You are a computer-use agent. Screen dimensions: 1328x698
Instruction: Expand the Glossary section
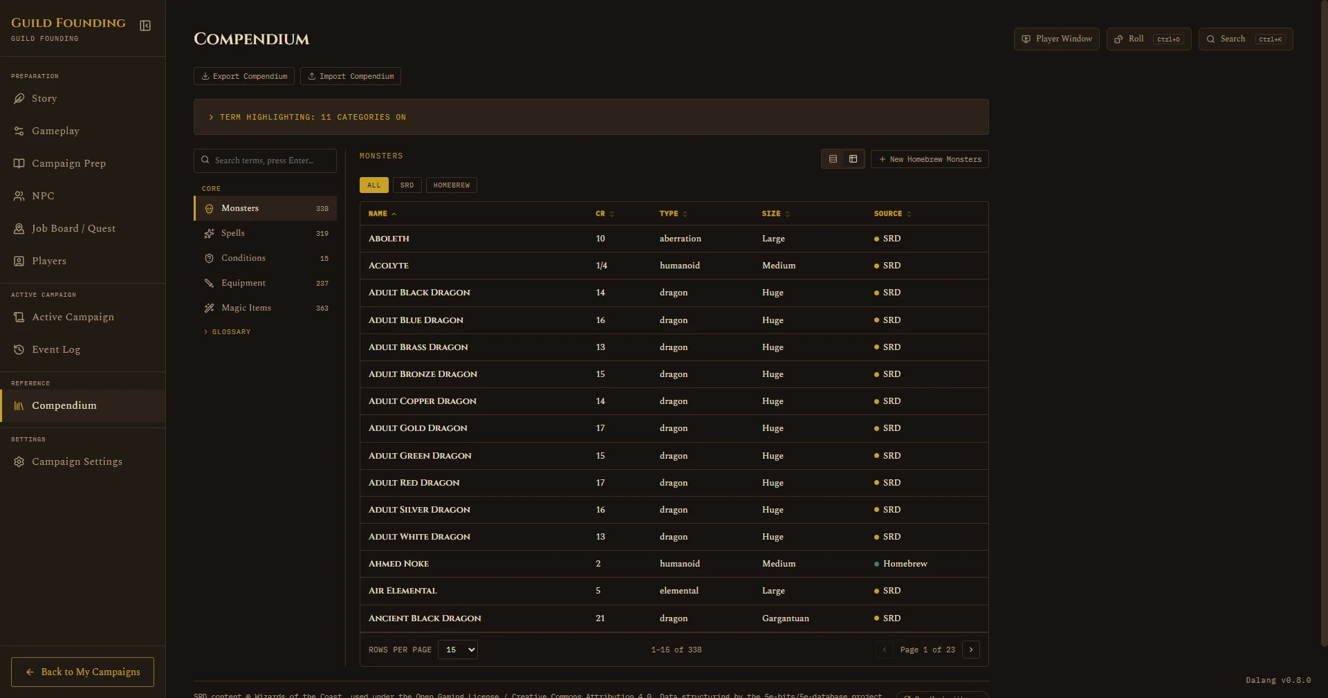click(228, 332)
